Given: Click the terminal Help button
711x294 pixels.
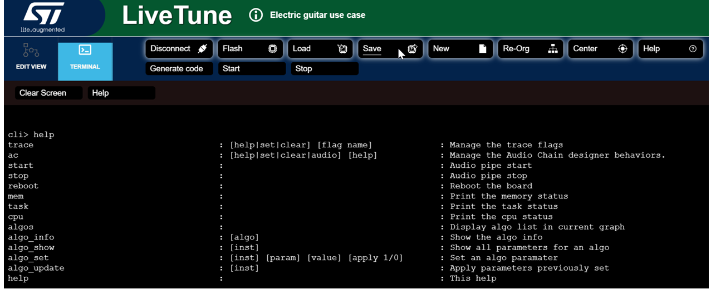Looking at the screenshot, I should tap(121, 93).
